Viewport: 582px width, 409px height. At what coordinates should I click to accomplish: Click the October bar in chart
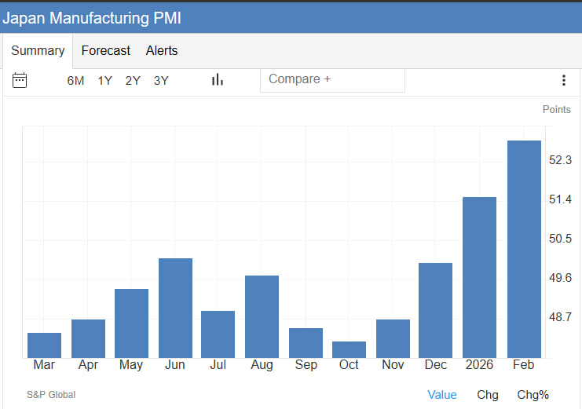[349, 349]
